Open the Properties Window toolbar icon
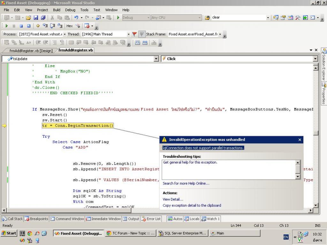The image size is (327, 245). 283,18
